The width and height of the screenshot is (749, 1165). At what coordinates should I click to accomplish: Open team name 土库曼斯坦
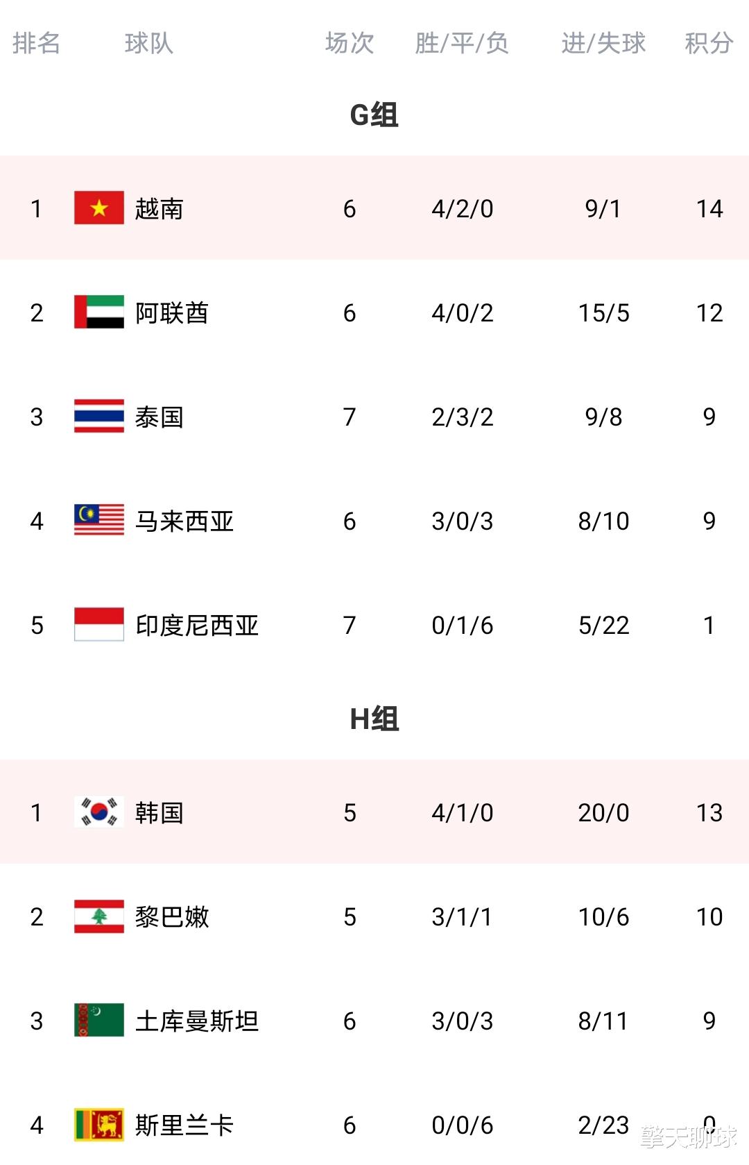tap(196, 1021)
